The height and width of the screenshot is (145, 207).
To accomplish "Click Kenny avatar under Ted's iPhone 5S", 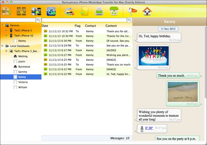I will (x=15, y=41).
